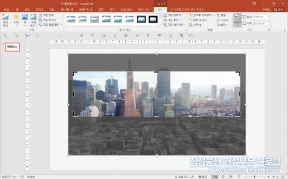This screenshot has width=288, height=179.
Task: Open the Group (그룹화) dropdown
Action: pos(223,20)
